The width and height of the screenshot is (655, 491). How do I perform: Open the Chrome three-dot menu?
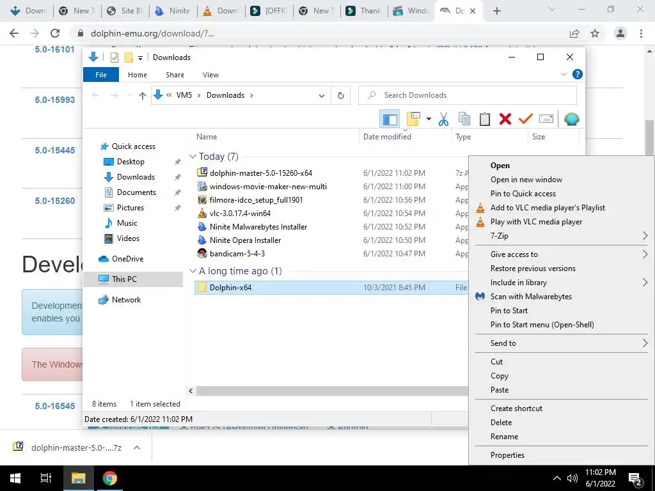pyautogui.click(x=641, y=33)
